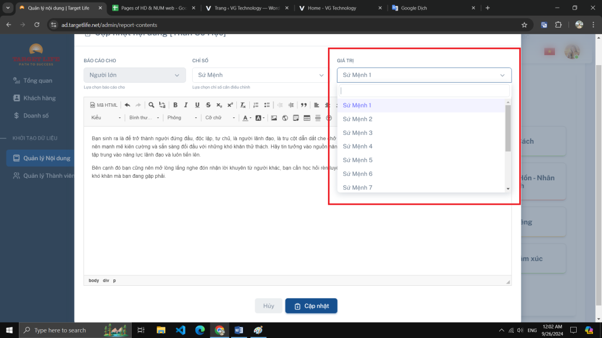
Task: Switch to the Home - VG Technology tab
Action: (340, 8)
